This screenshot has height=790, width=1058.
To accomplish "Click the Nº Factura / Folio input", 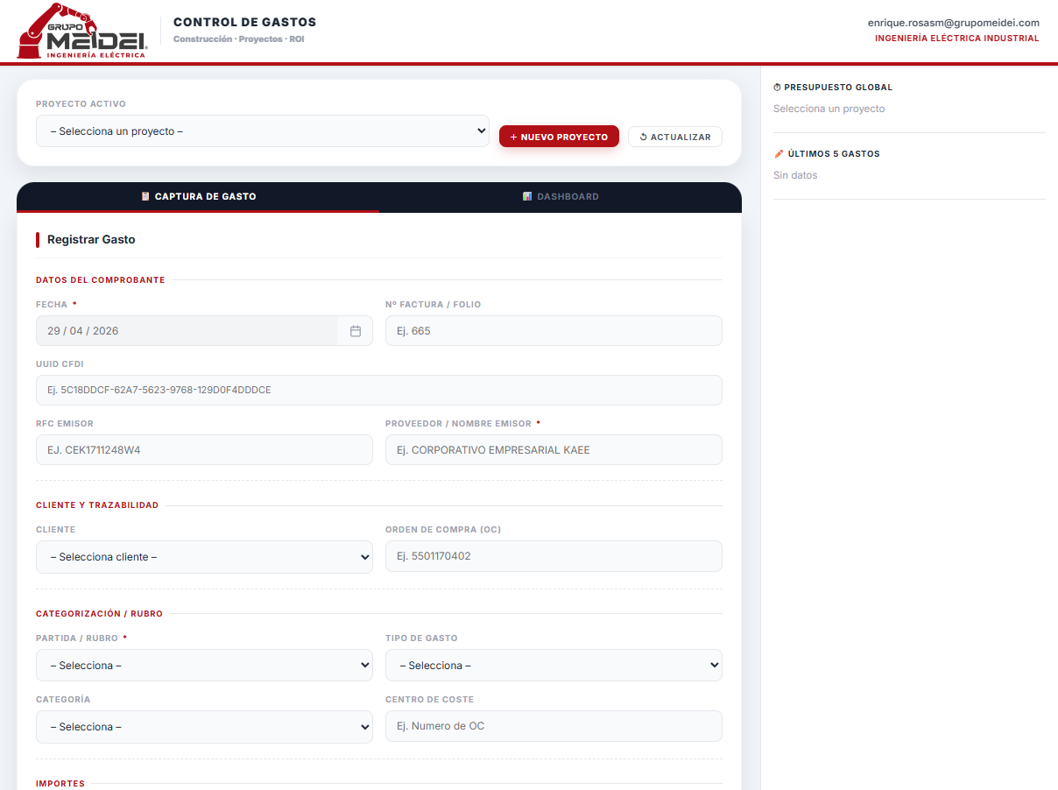I will point(554,331).
